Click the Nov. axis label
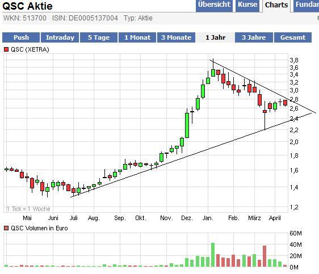Screen dimensions: 319x274 pos(166,218)
